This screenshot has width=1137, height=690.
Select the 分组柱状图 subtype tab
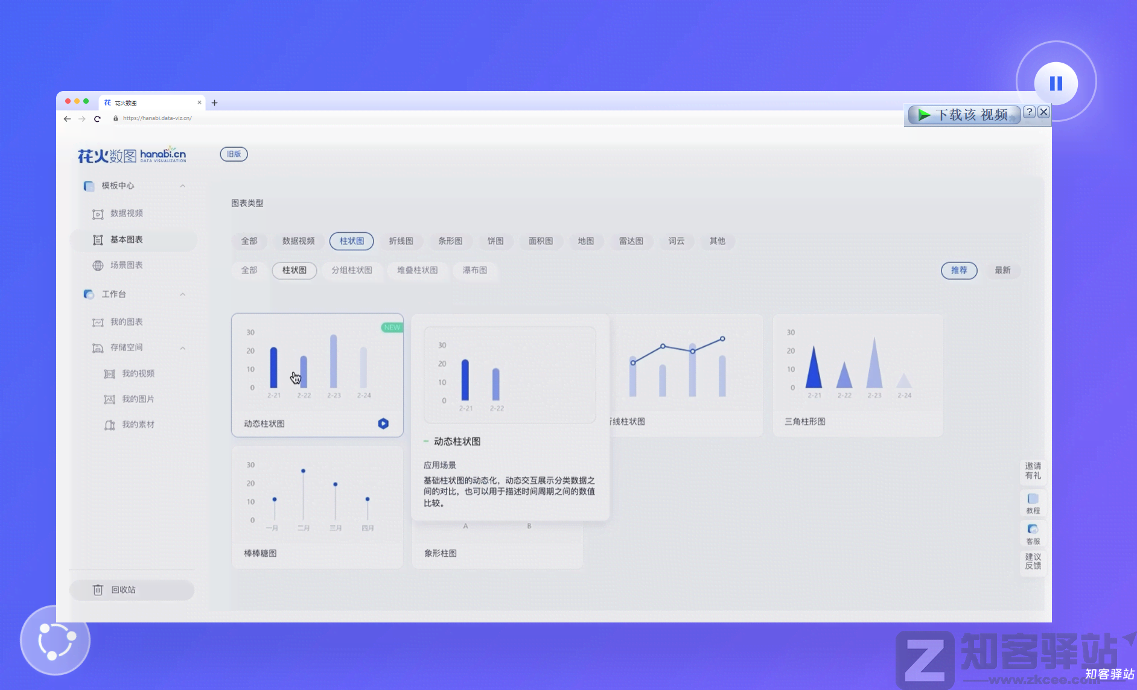click(x=351, y=270)
